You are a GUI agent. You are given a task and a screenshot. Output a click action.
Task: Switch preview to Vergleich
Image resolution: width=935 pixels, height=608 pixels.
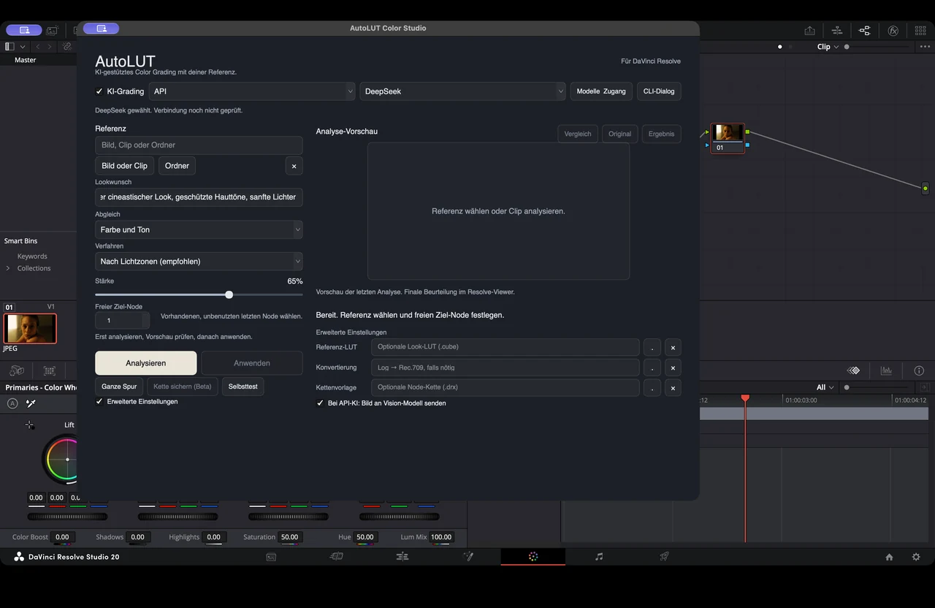(578, 134)
